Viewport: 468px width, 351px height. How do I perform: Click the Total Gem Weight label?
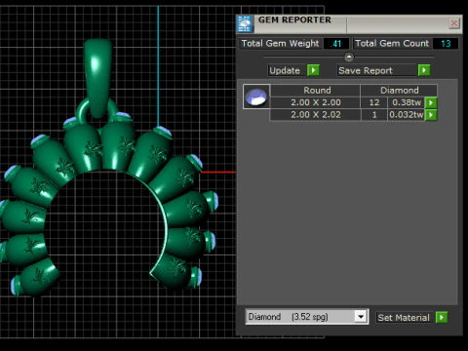(280, 44)
